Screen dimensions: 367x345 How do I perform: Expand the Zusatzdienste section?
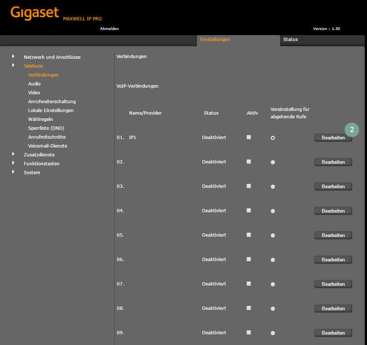[x=39, y=154]
